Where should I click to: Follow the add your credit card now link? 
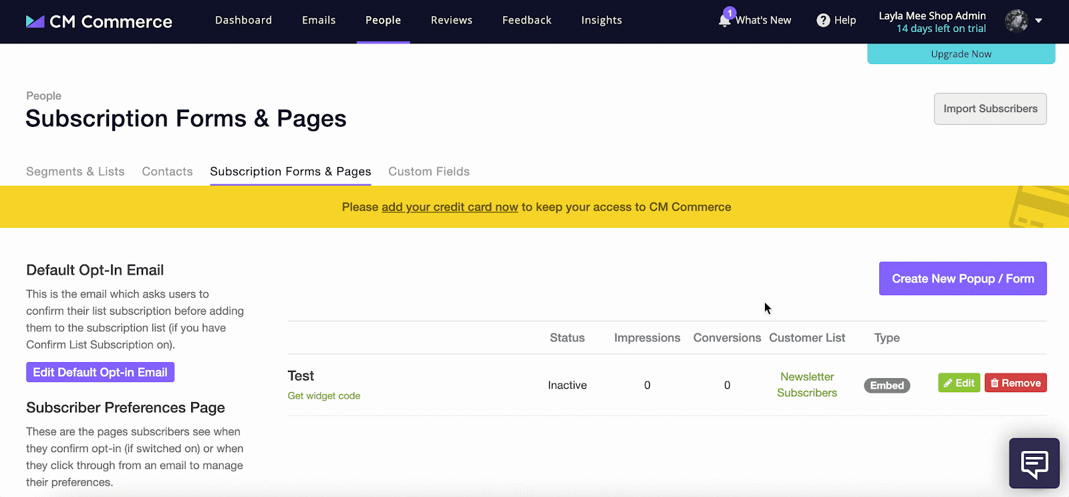coord(450,207)
